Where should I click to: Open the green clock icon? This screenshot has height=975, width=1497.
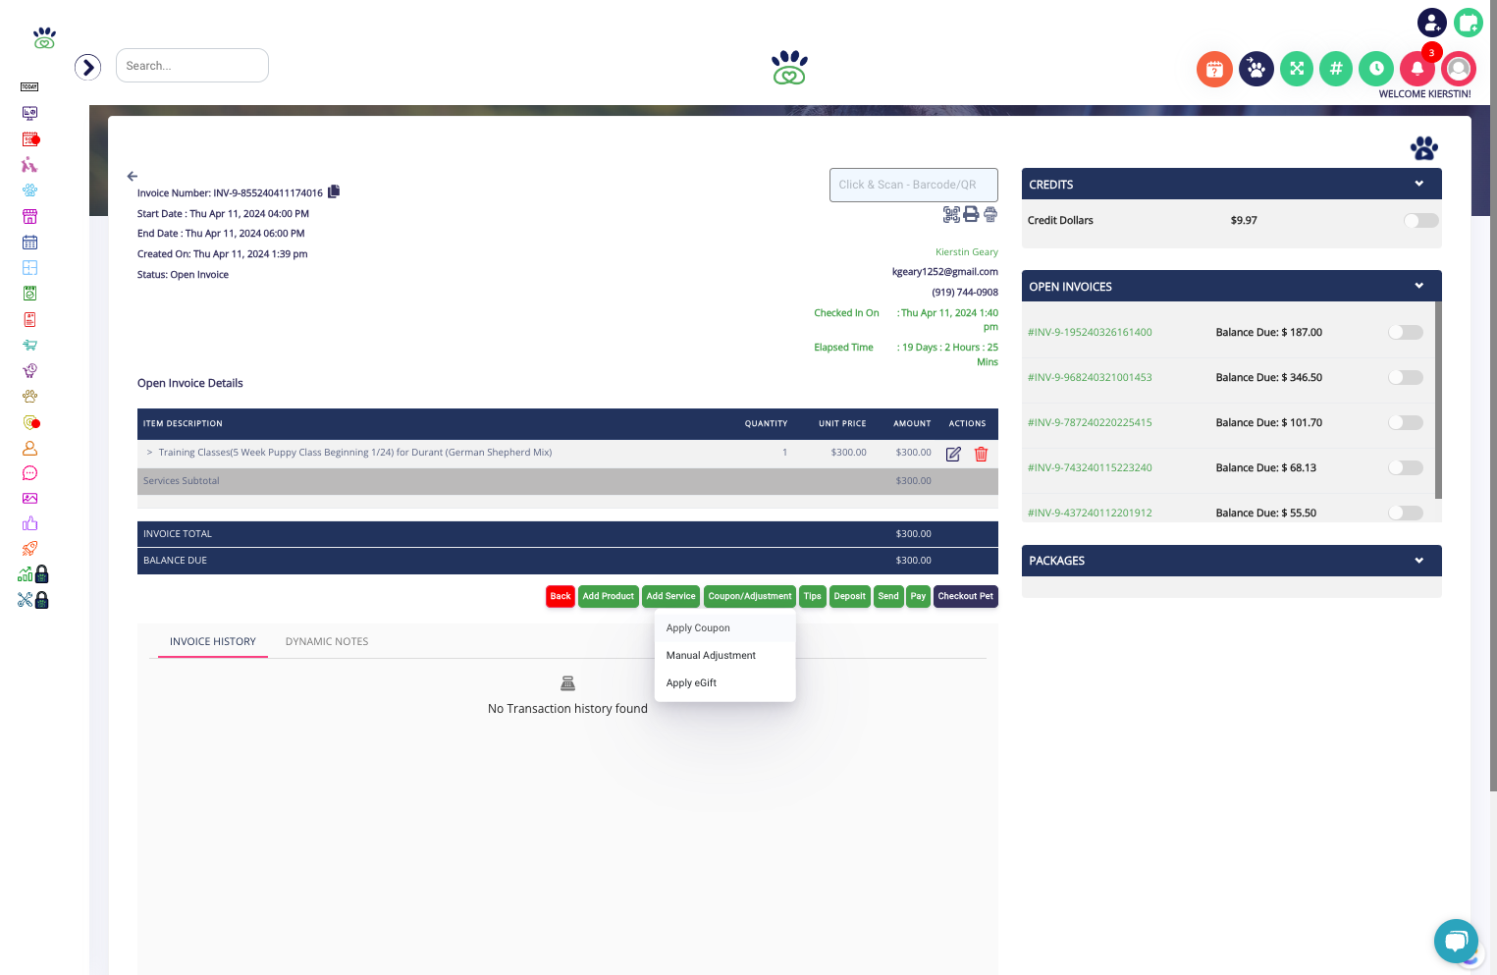[x=1376, y=69]
